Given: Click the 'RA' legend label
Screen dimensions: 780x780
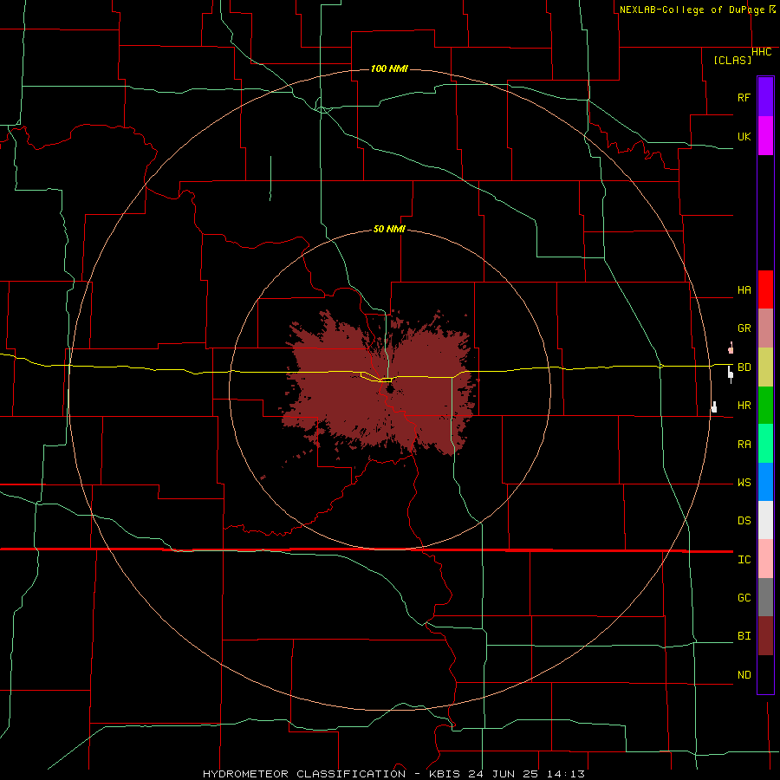Looking at the screenshot, I should (x=744, y=445).
